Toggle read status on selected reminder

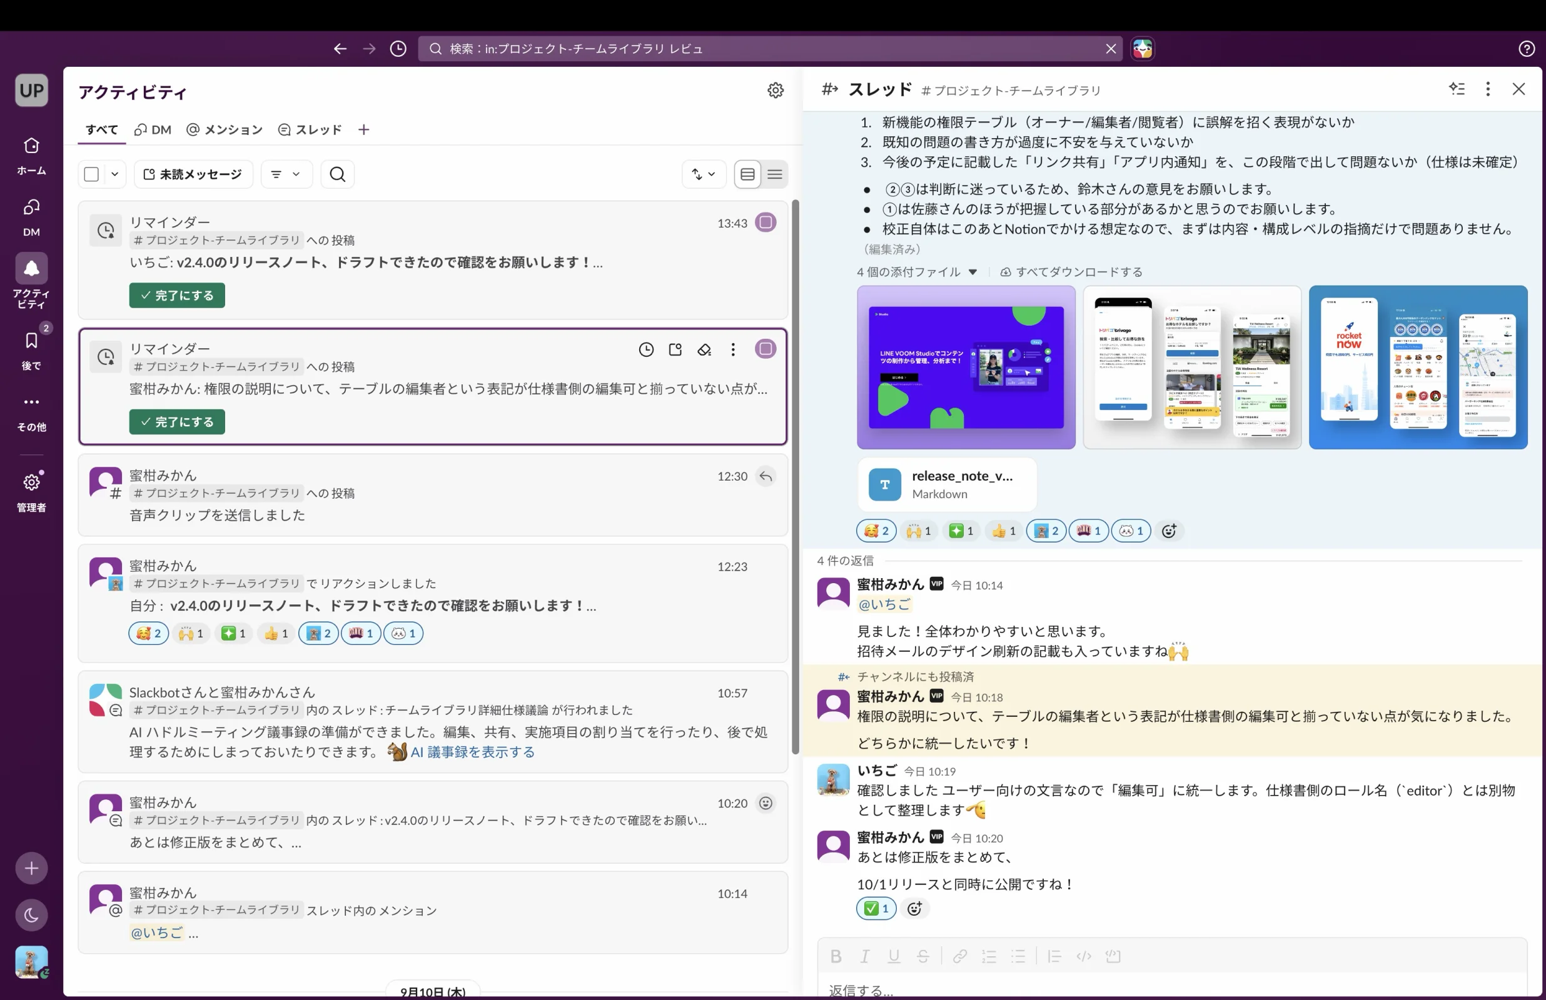click(x=766, y=349)
